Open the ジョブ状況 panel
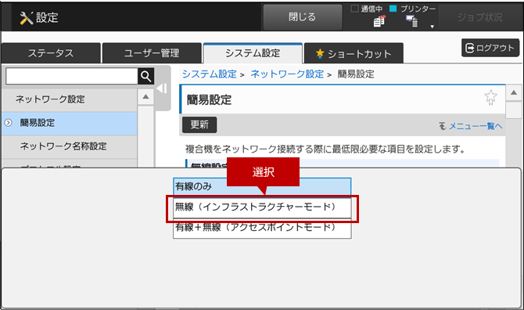 [479, 17]
